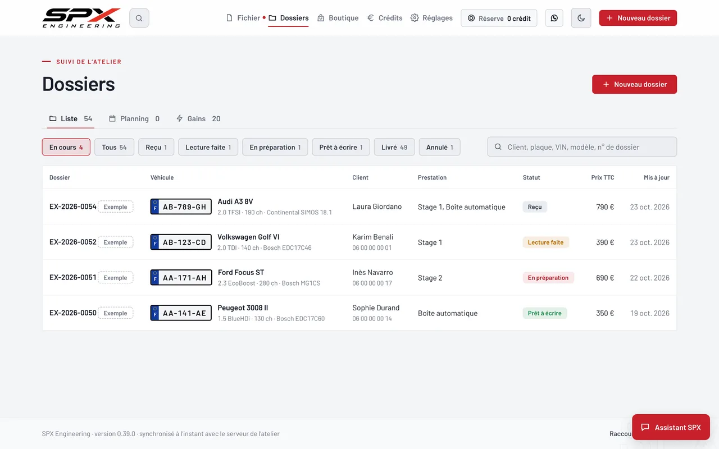The width and height of the screenshot is (719, 449).
Task: Click license plate AA-141-AE
Action: pos(181,313)
